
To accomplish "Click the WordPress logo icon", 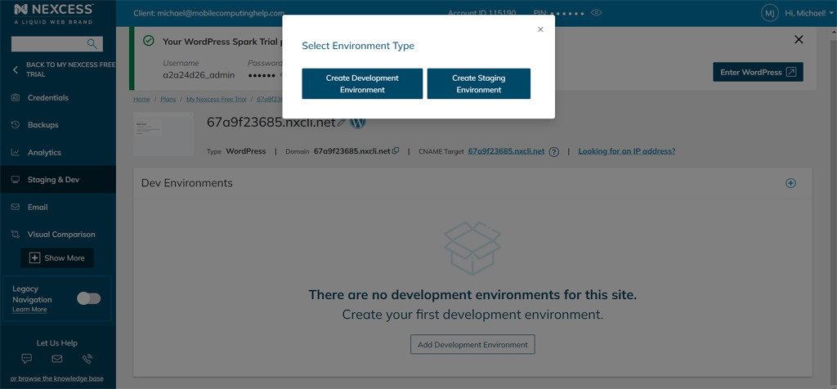I will coord(358,122).
